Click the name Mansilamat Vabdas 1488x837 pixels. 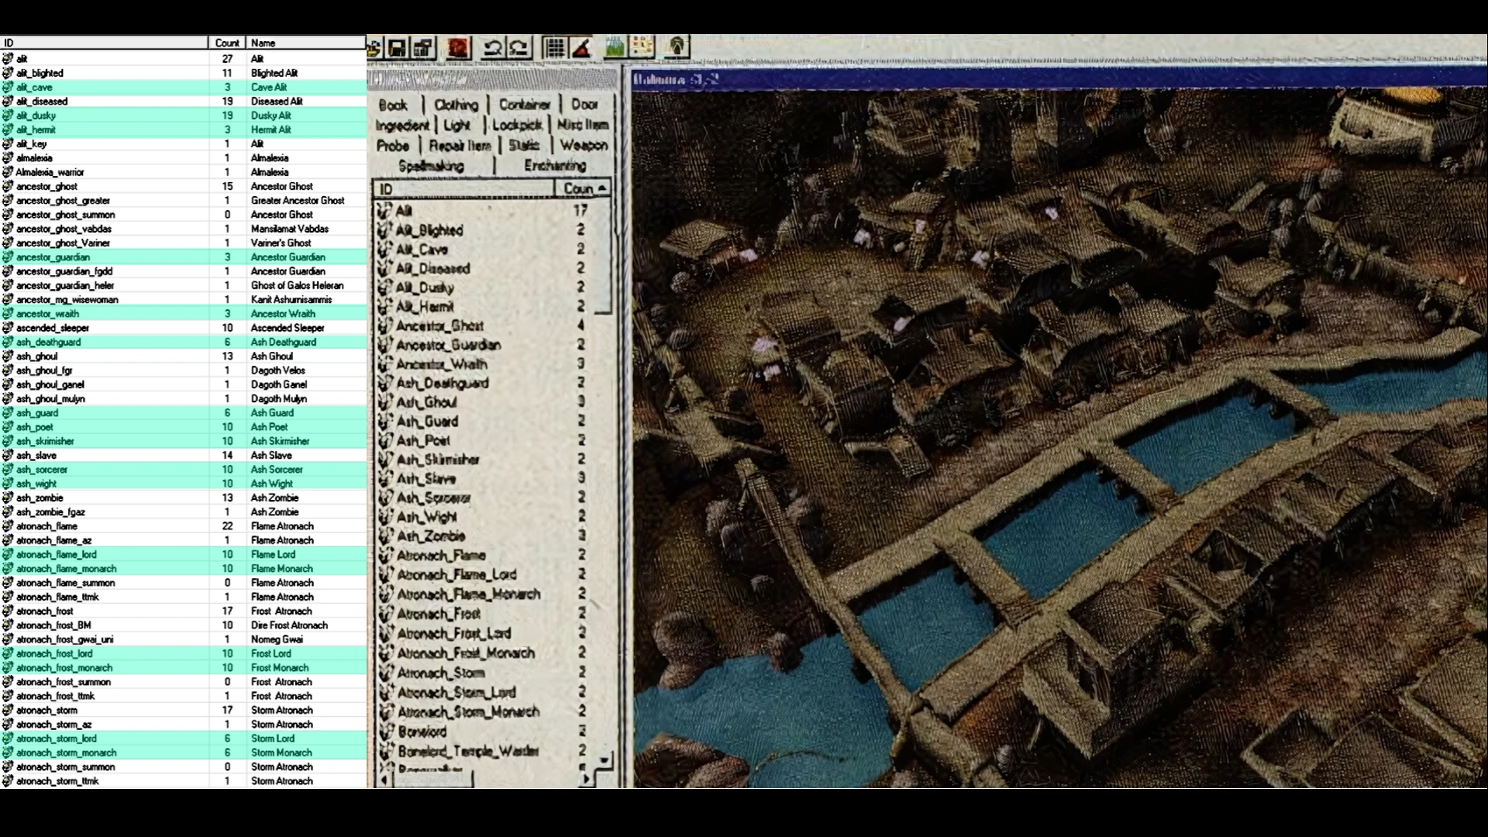pyautogui.click(x=289, y=229)
